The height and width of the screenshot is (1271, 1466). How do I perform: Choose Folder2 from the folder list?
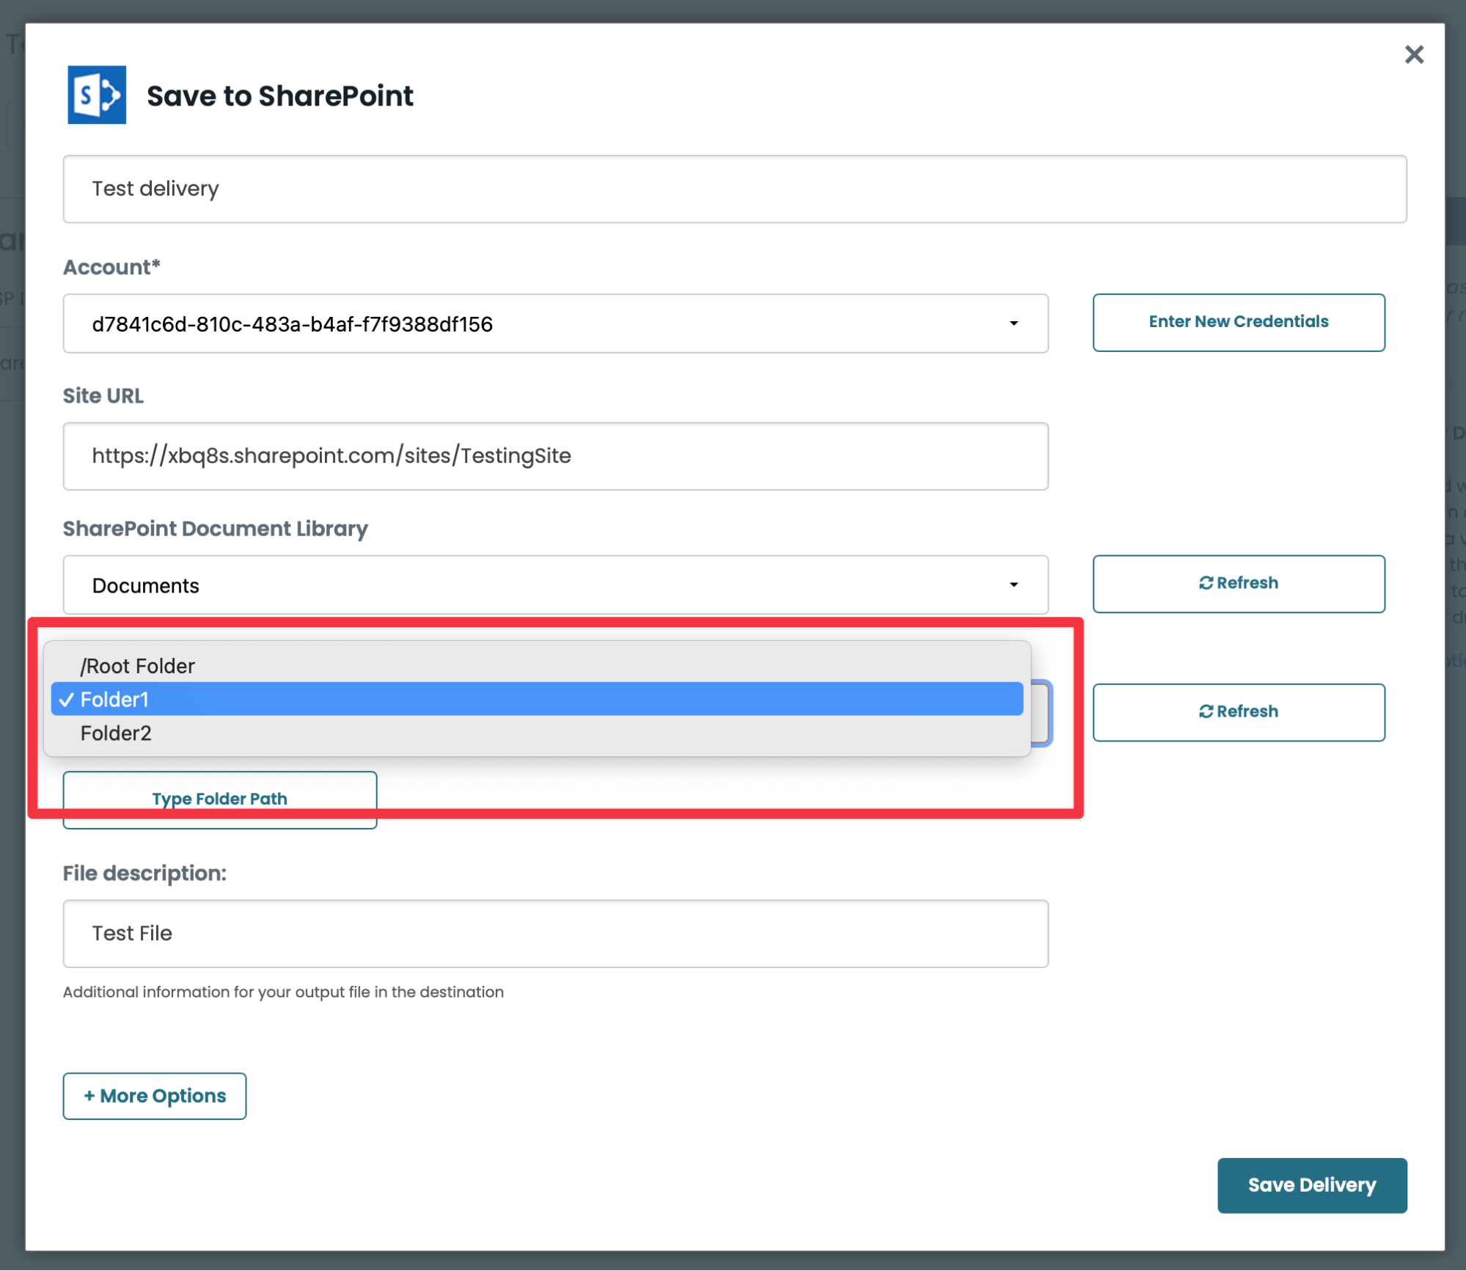[x=116, y=733]
